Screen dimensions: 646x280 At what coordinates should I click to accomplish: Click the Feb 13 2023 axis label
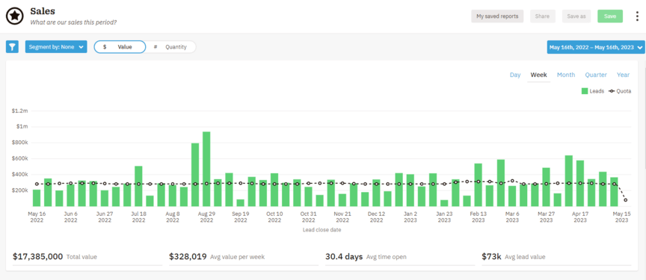coord(479,217)
